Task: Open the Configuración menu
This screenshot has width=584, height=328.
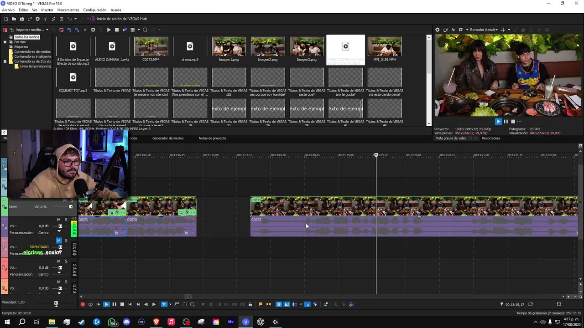Action: coord(95,10)
